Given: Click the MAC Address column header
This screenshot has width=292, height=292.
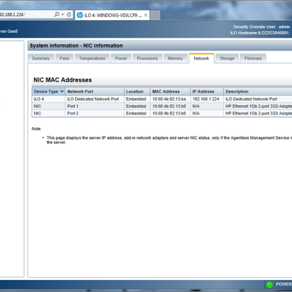Looking at the screenshot, I should tap(170, 91).
